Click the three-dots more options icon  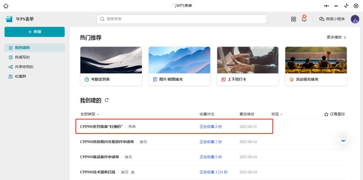[x=326, y=6]
